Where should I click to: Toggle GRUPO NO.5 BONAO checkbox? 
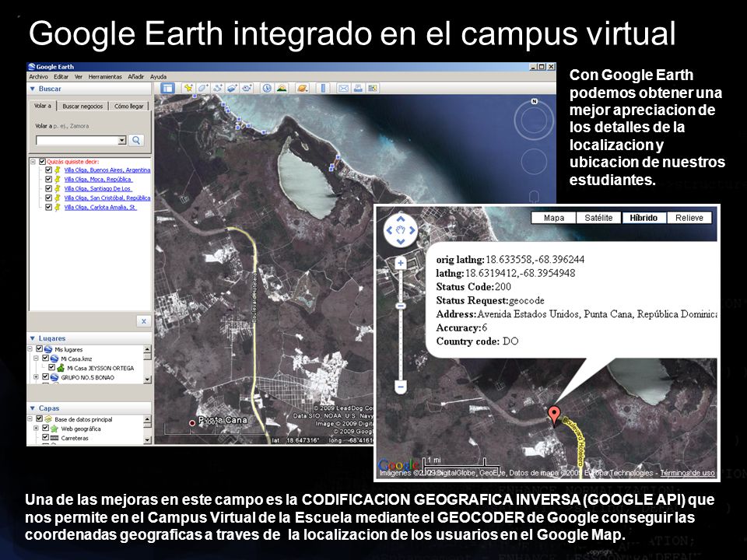(46, 377)
